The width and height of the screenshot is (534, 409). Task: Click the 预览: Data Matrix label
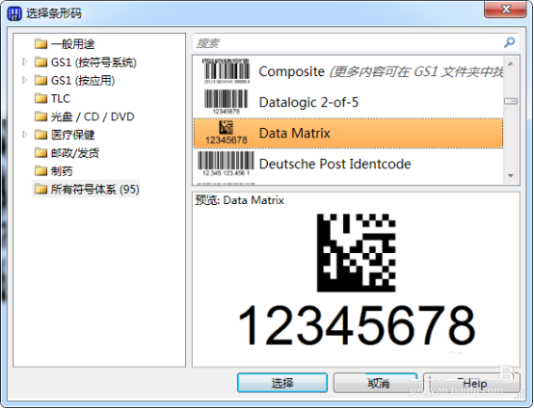point(239,200)
